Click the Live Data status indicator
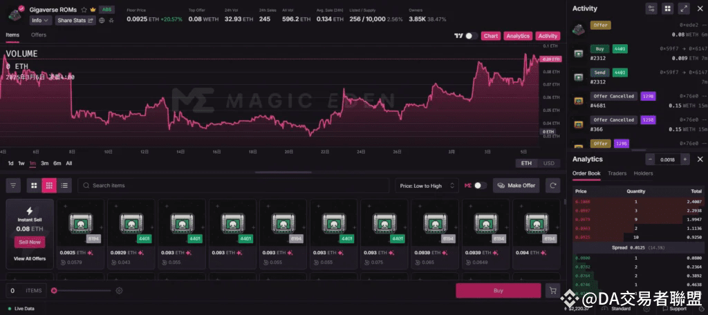 pyautogui.click(x=21, y=309)
